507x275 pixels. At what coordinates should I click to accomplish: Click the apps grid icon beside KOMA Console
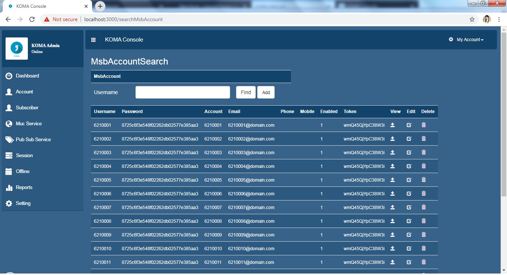(x=94, y=39)
